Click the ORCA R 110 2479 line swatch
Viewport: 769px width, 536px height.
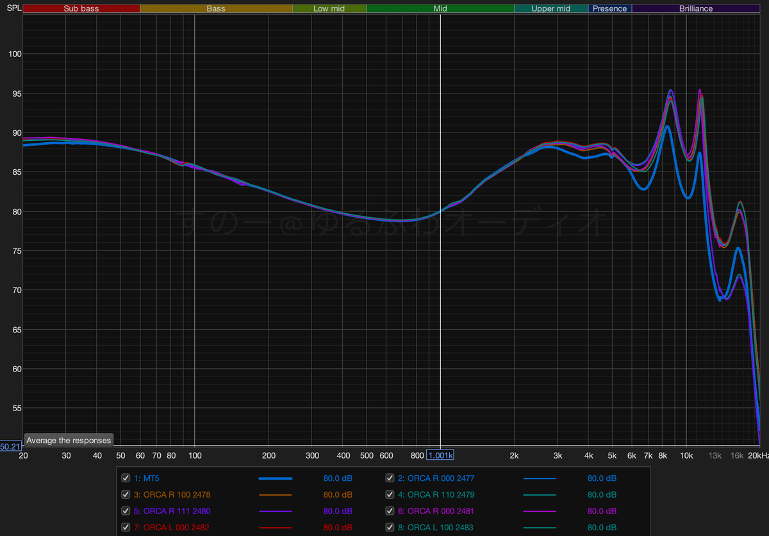click(x=540, y=495)
